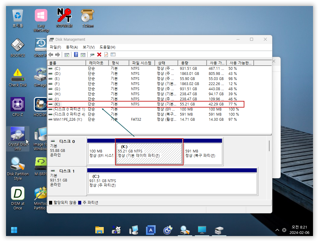319x242 pixels.
Task: Sort by the 볼륨 column header
Action: point(67,63)
